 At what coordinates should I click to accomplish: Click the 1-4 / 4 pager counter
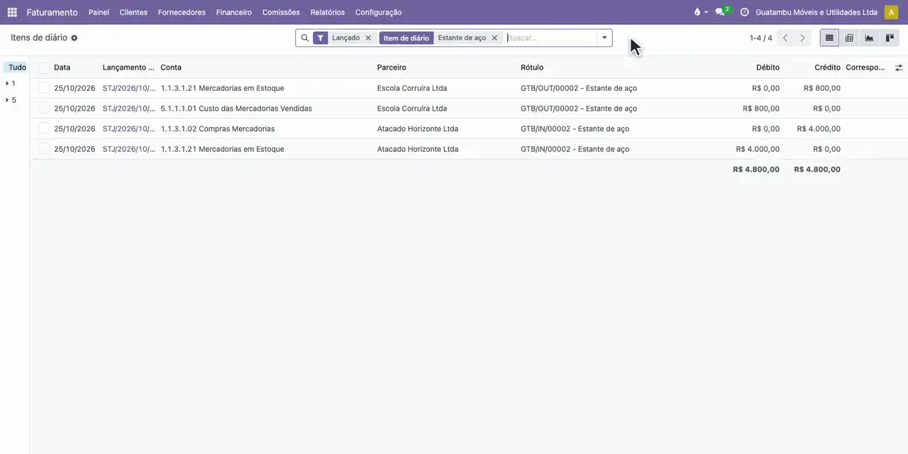tap(761, 38)
